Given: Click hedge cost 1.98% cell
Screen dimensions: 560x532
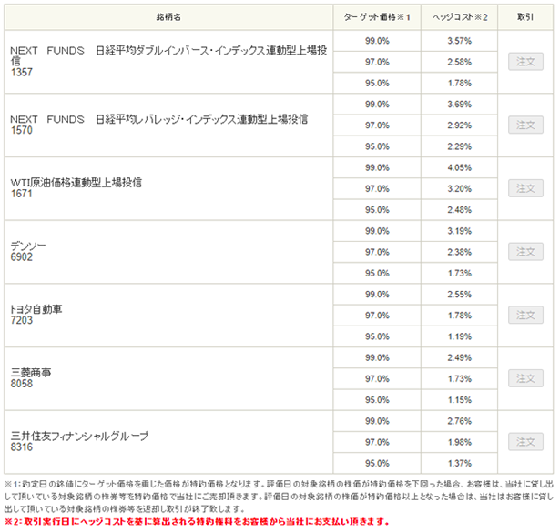Looking at the screenshot, I should pyautogui.click(x=459, y=442).
